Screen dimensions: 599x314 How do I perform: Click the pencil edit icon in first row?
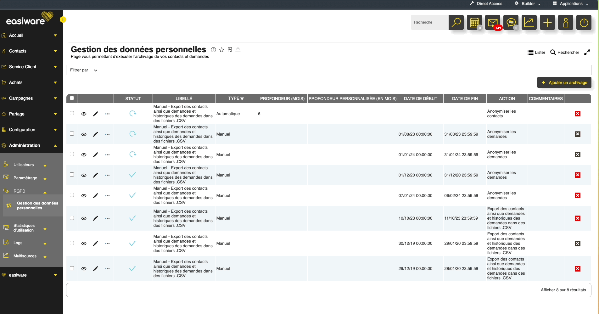[95, 114]
